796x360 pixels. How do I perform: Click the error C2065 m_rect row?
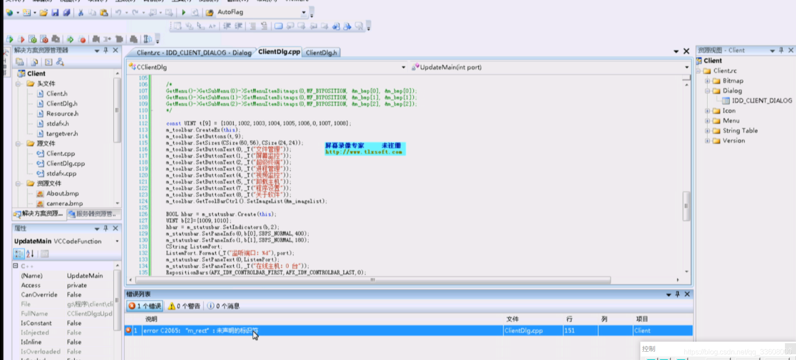pos(408,331)
